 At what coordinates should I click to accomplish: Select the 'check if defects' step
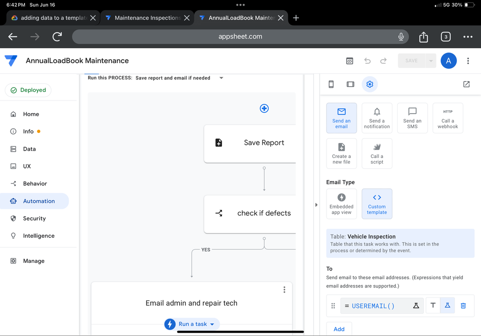tap(250, 214)
